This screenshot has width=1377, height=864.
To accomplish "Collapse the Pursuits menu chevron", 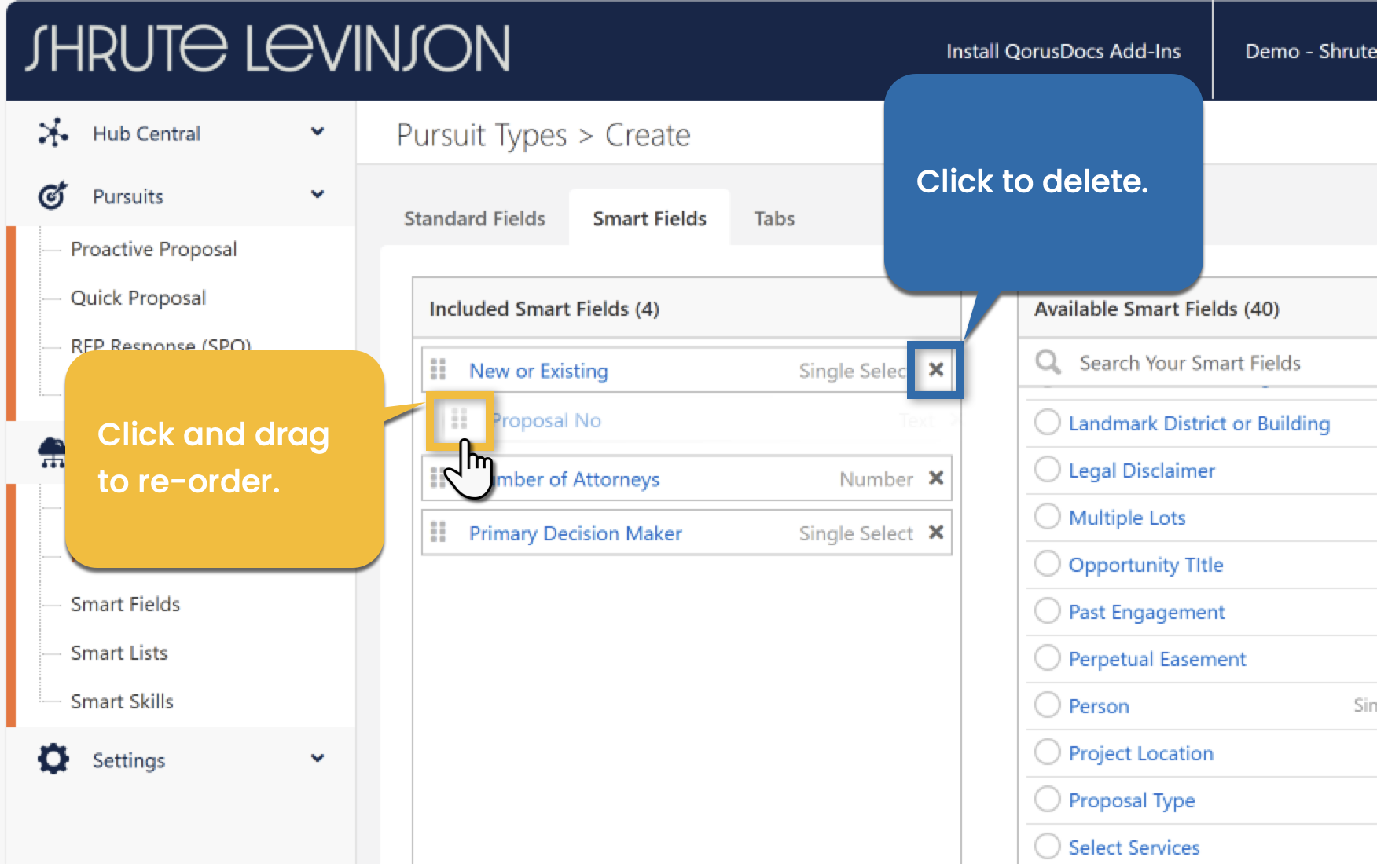I will tap(318, 195).
